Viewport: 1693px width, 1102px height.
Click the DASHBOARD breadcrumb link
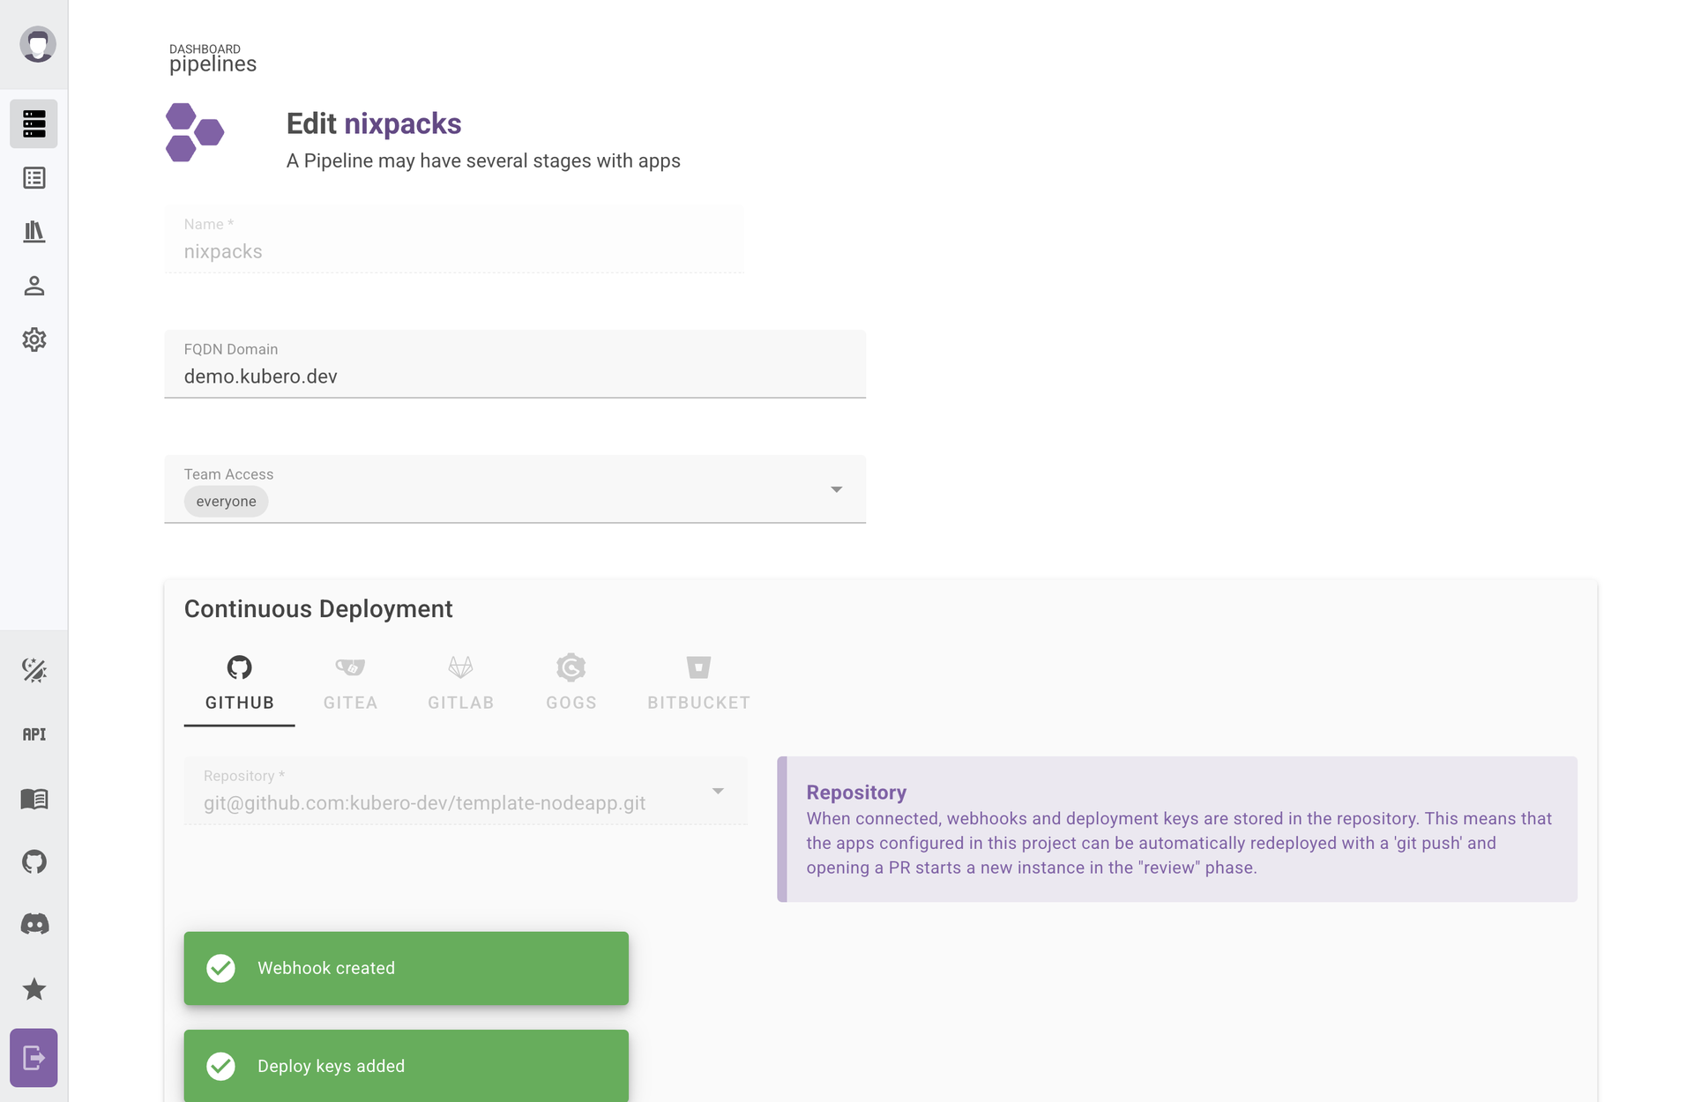pyautogui.click(x=205, y=49)
